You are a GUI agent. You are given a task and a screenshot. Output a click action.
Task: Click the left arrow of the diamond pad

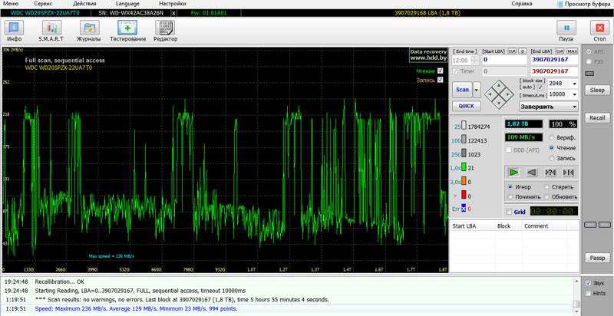click(490, 94)
